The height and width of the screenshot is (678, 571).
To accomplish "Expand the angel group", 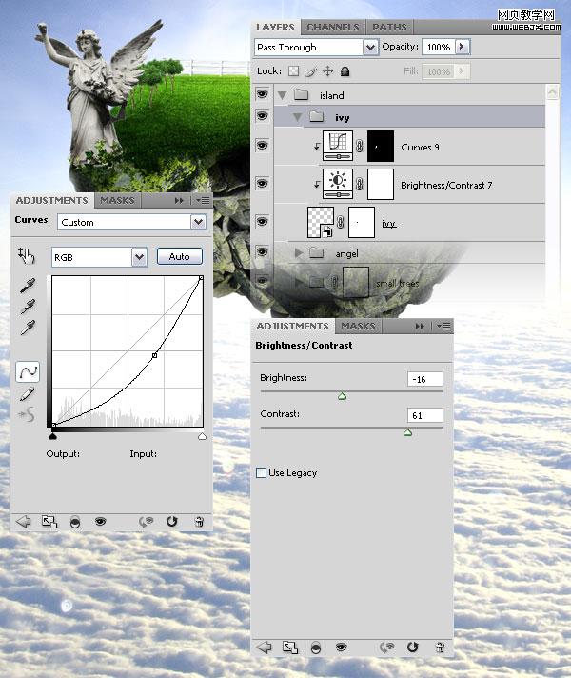I will point(298,253).
